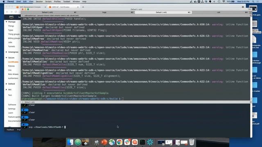Image resolution: width=262 pixels, height=147 pixels.
Task: Open Things in AWS IoT sidebar
Action: (11, 26)
